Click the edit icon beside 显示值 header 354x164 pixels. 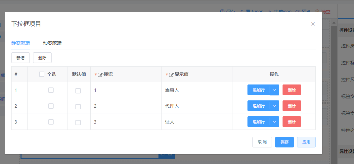tap(171, 75)
